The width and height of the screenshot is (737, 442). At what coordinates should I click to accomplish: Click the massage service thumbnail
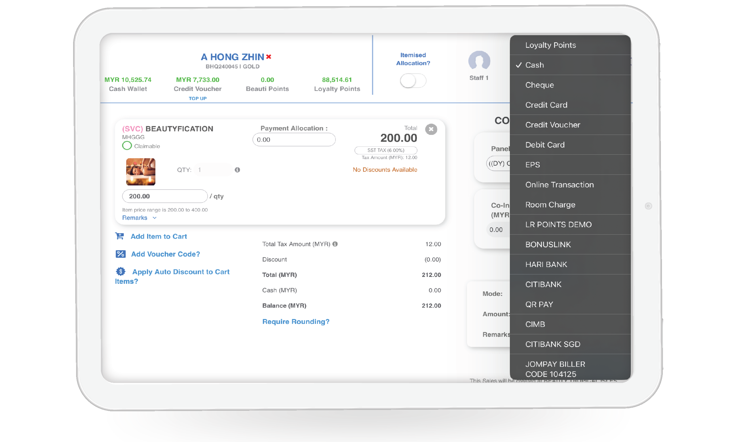(141, 172)
